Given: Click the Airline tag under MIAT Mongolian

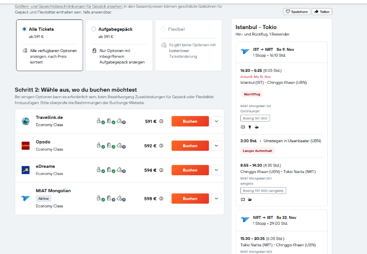Looking at the screenshot, I should (44, 199).
